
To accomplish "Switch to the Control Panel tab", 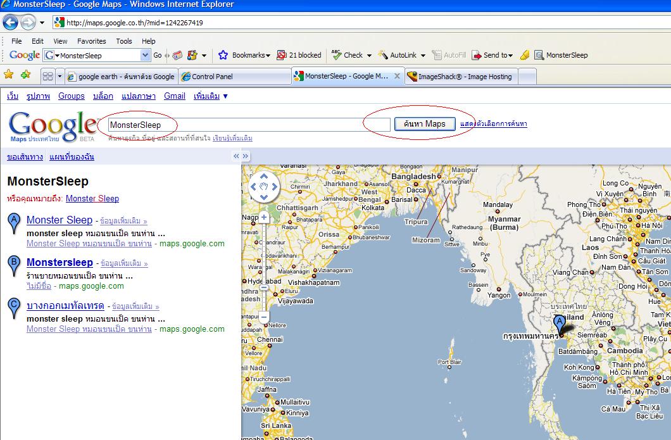I will (235, 77).
